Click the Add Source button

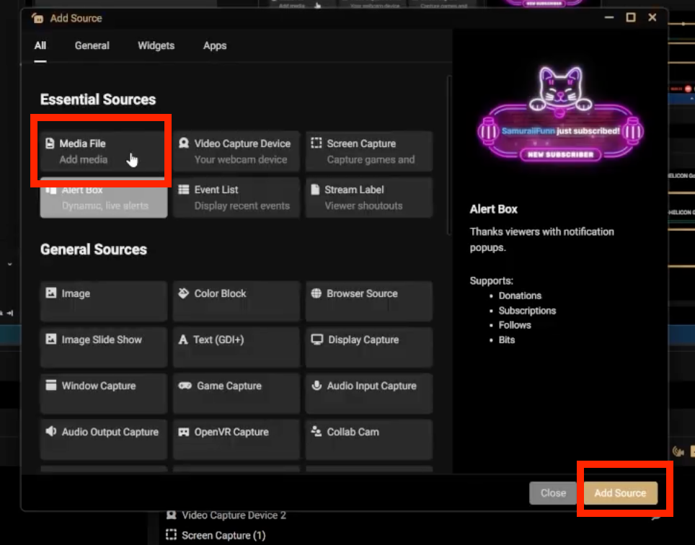pos(620,493)
